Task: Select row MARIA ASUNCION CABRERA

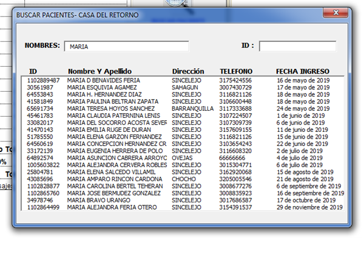Action: point(183,158)
